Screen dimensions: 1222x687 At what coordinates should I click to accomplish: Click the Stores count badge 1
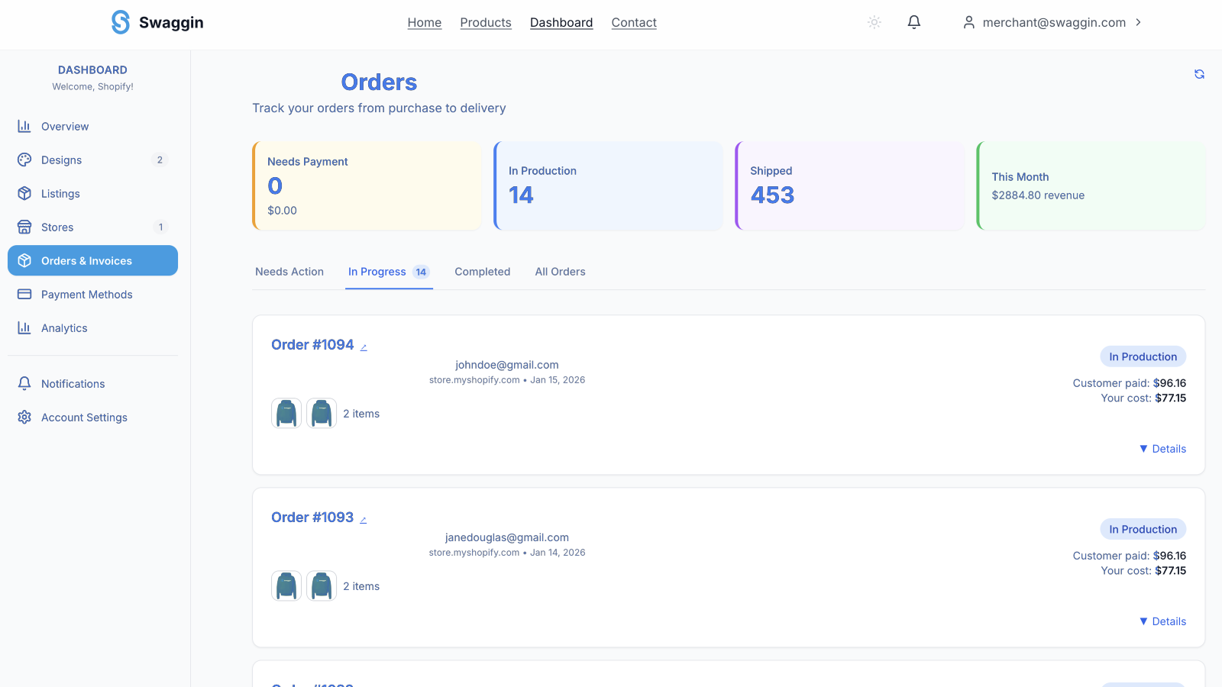160,227
